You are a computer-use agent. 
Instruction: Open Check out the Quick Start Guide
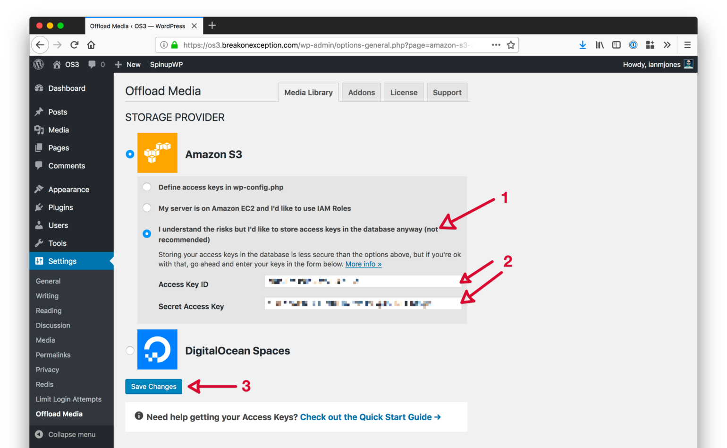click(371, 417)
